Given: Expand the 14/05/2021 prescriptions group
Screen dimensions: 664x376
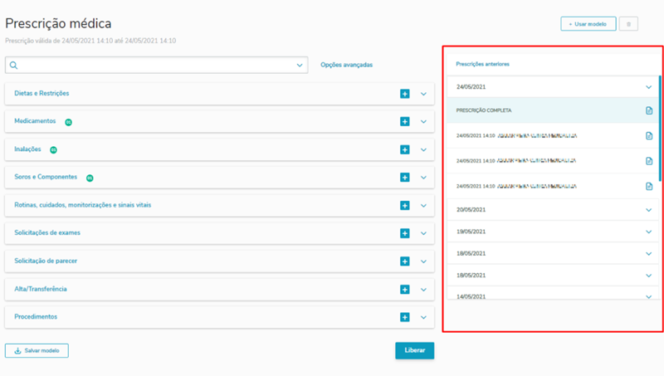Looking at the screenshot, I should tap(648, 297).
